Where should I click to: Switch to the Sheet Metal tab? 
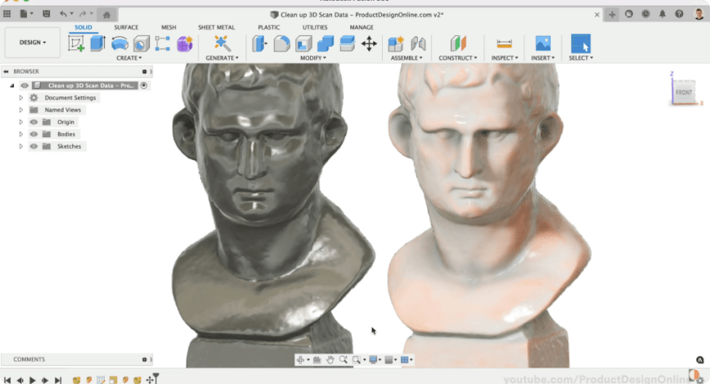(216, 27)
